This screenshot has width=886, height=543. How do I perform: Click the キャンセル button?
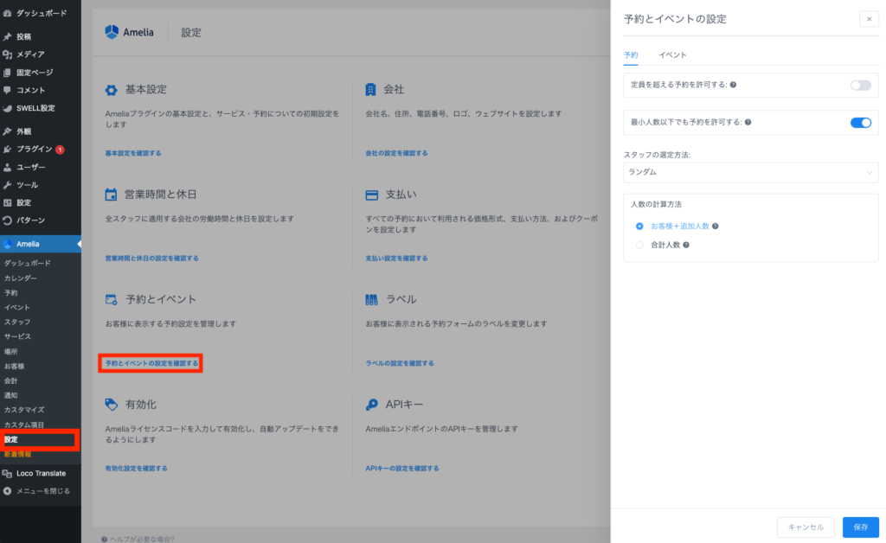(x=806, y=527)
